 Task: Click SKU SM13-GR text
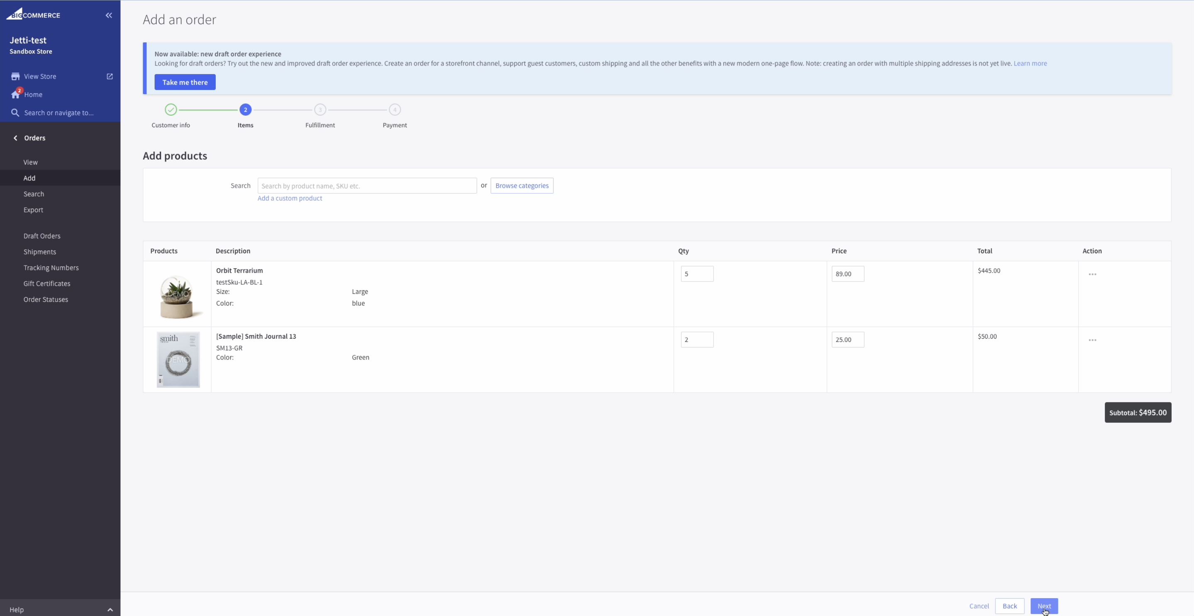pyautogui.click(x=229, y=348)
